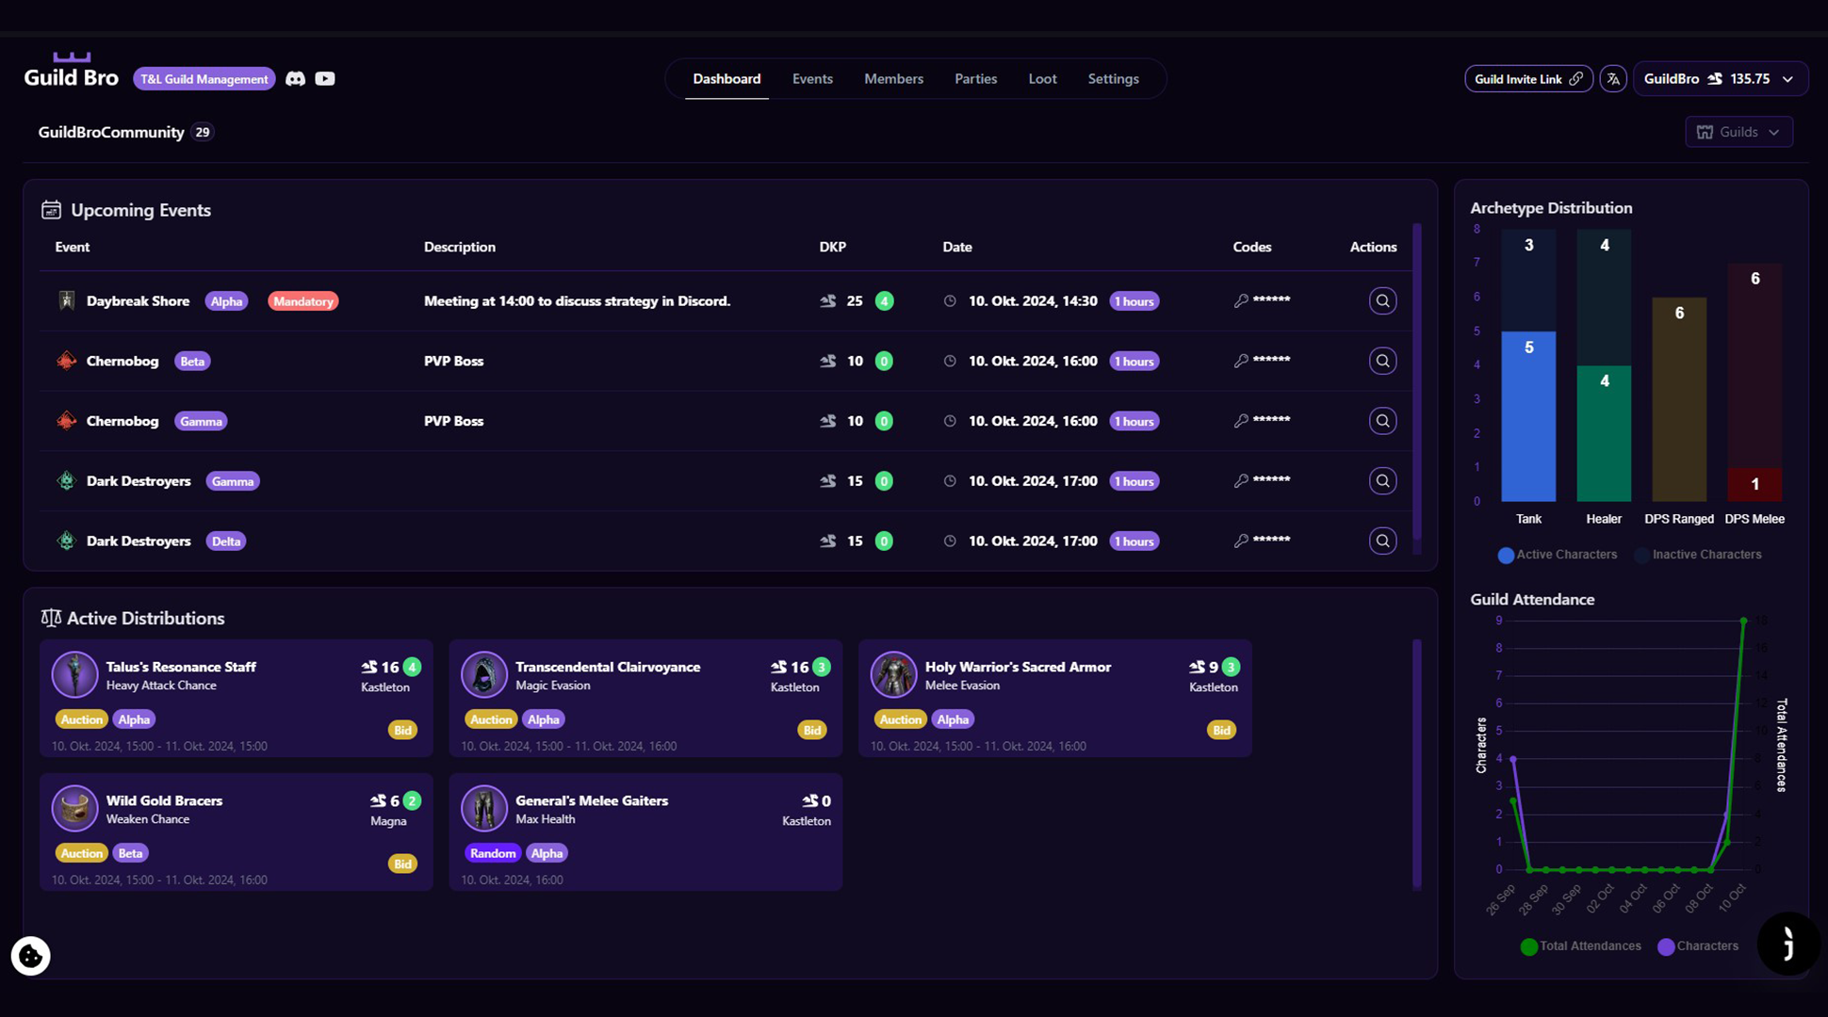The height and width of the screenshot is (1017, 1828).
Task: View details of Daybreak Shore event
Action: [x=1382, y=301]
